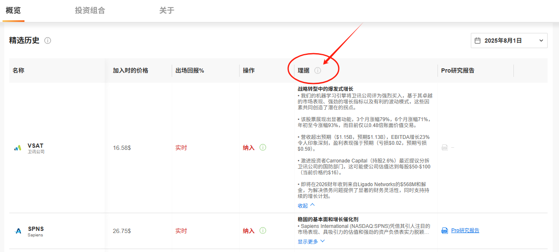Click the 加入时的价格 column header

point(130,70)
